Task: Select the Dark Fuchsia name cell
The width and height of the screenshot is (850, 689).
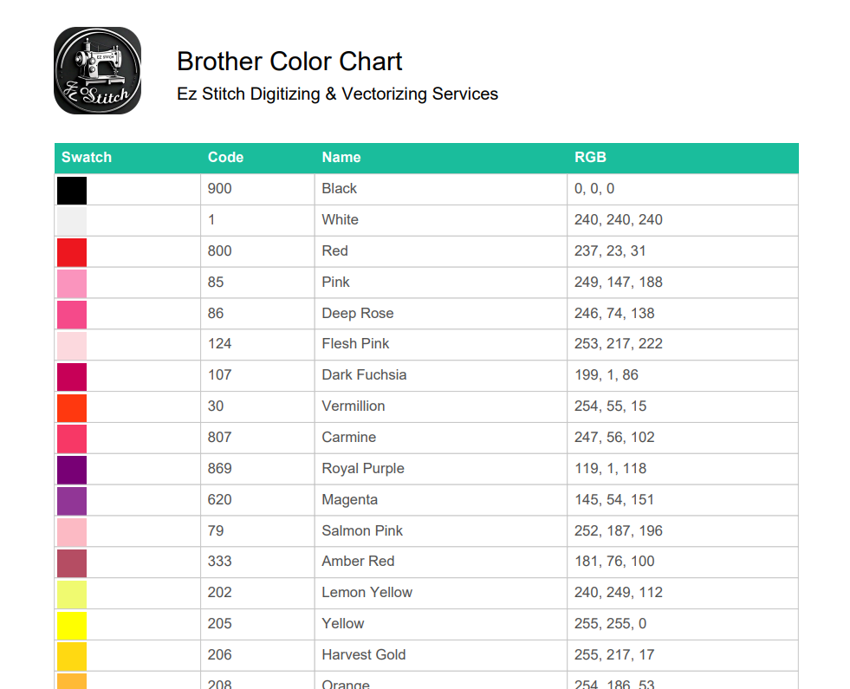Action: (x=441, y=375)
